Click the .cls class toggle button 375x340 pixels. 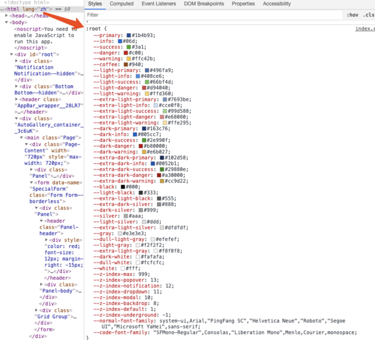pyautogui.click(x=368, y=15)
